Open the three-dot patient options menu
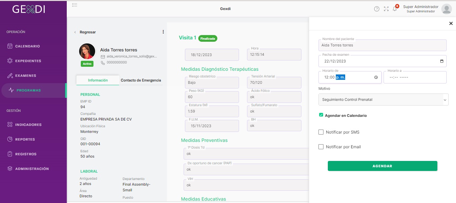Image resolution: width=456 pixels, height=203 pixels. pyautogui.click(x=163, y=32)
